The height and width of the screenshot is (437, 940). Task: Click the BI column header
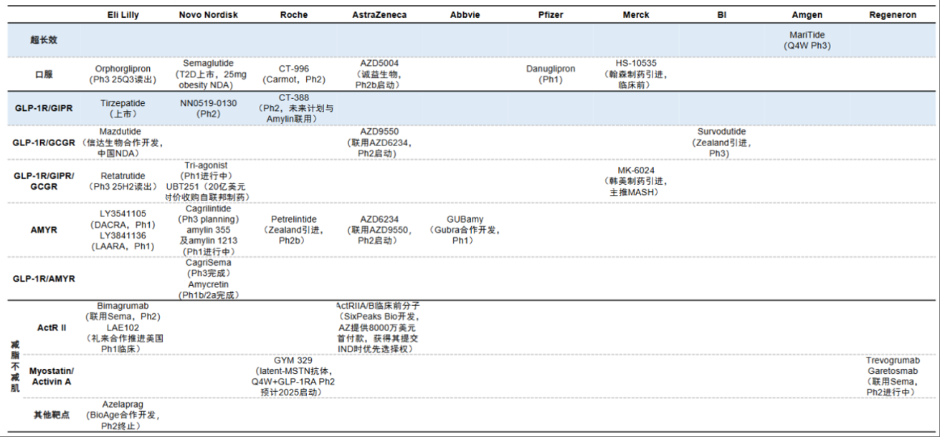721,15
